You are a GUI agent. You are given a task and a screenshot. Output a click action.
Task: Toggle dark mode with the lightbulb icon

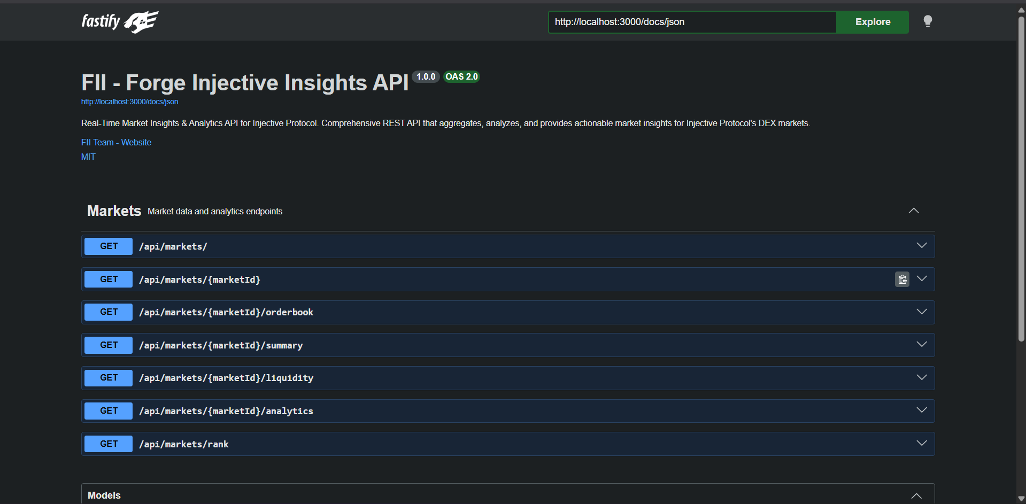point(928,21)
